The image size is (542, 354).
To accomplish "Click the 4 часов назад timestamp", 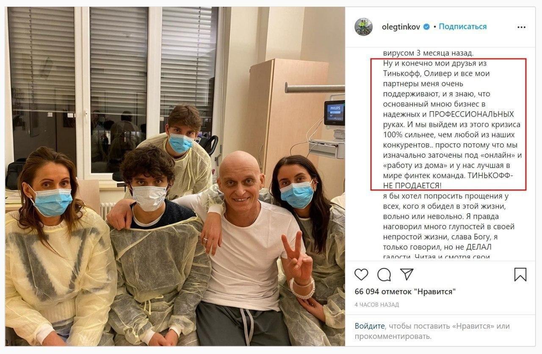I will (x=376, y=305).
